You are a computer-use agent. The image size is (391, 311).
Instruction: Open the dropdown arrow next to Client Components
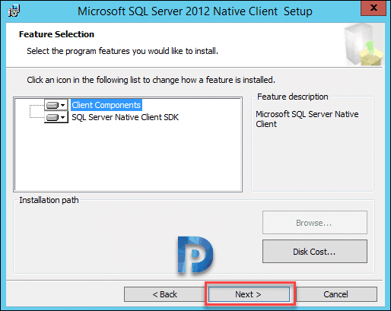coord(63,105)
